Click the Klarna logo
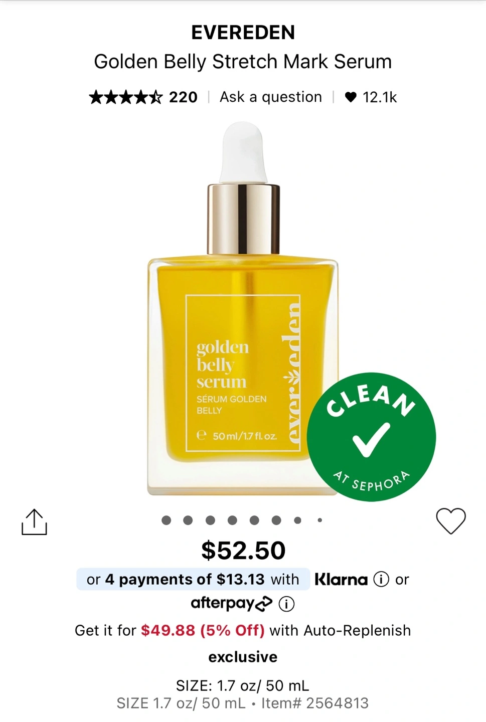Image resolution: width=486 pixels, height=722 pixels. (341, 580)
